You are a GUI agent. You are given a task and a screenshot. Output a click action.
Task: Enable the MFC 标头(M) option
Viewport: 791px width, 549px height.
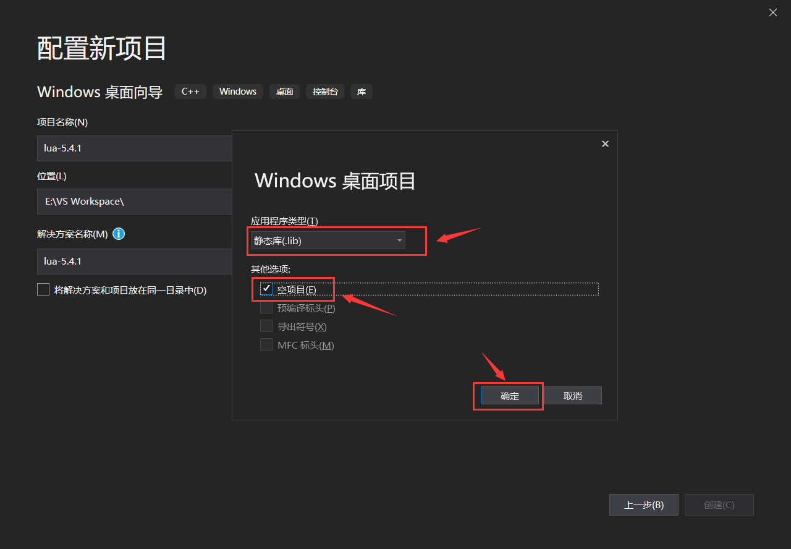(266, 344)
